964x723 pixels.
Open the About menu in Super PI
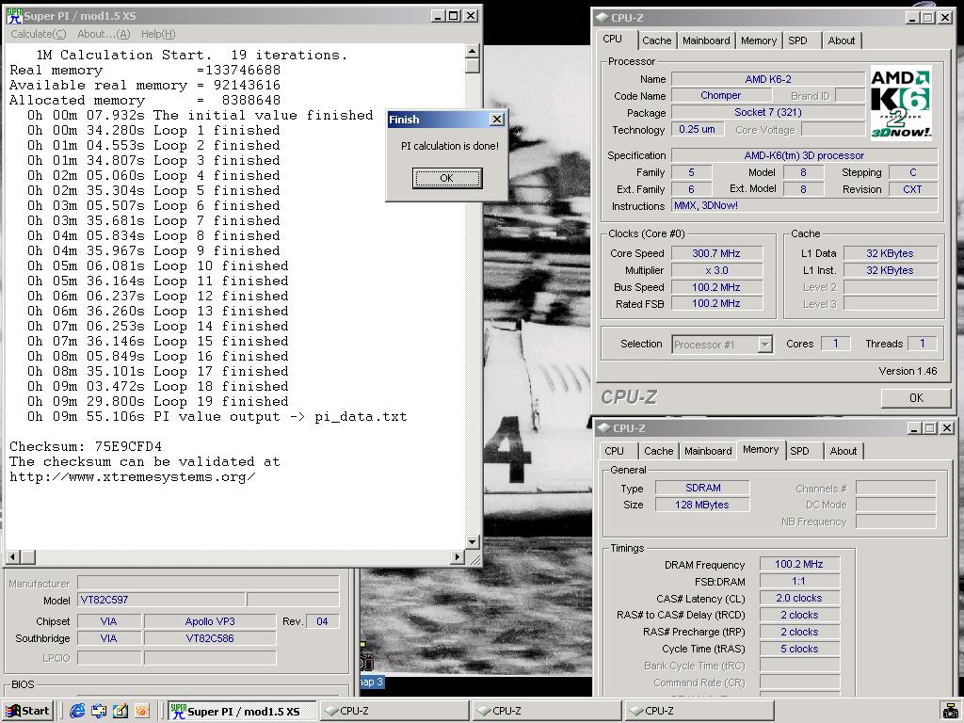[104, 34]
